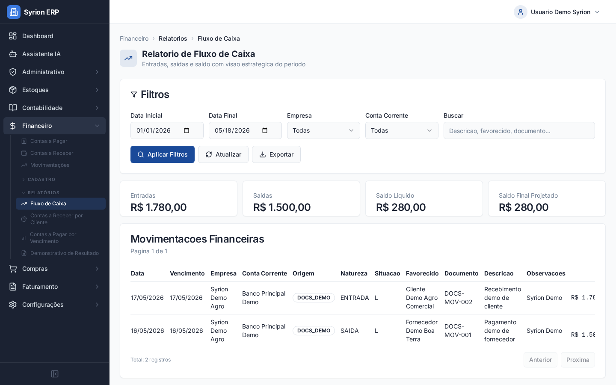Open Contas a Pagar por Vencimento report

[61, 238]
